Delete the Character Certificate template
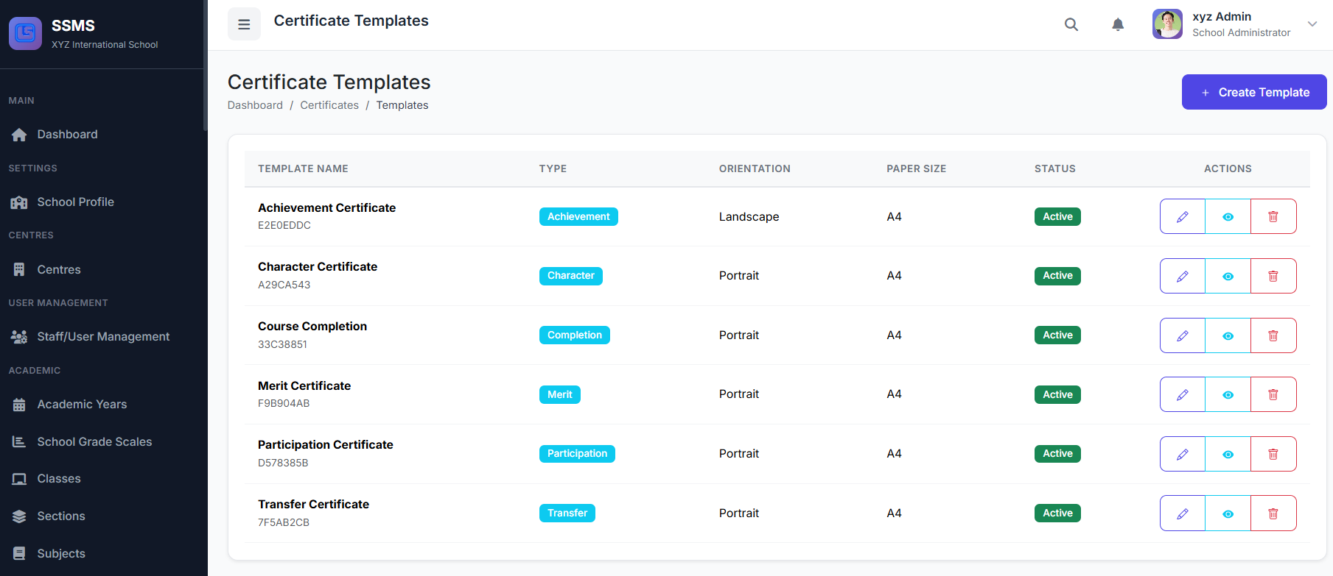 [x=1273, y=276]
